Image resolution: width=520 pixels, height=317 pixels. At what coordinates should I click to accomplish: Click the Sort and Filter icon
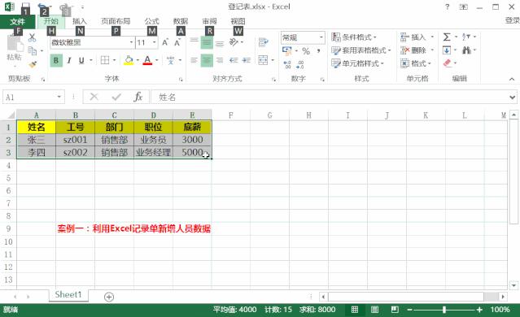coord(466,37)
